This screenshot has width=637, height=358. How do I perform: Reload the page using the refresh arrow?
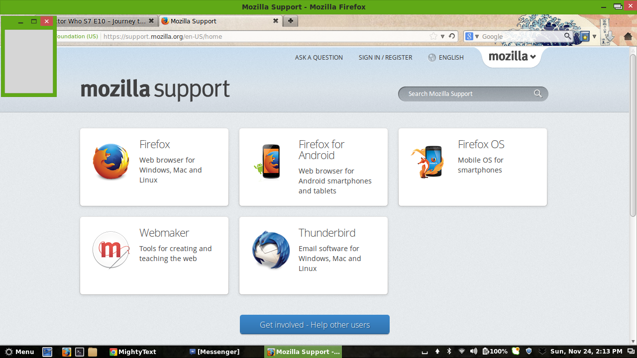(x=452, y=36)
